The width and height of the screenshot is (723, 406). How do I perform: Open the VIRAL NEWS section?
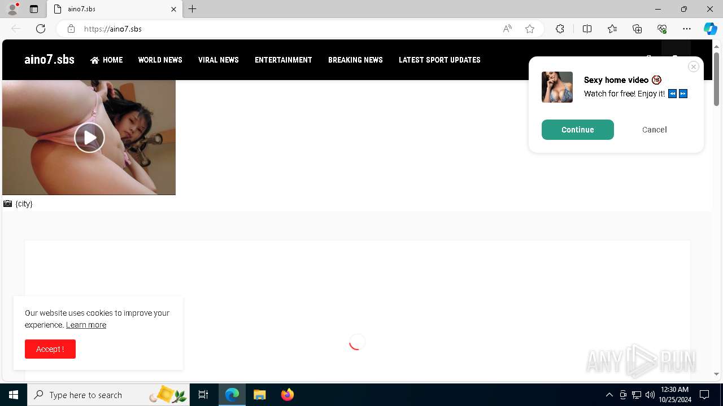219,60
